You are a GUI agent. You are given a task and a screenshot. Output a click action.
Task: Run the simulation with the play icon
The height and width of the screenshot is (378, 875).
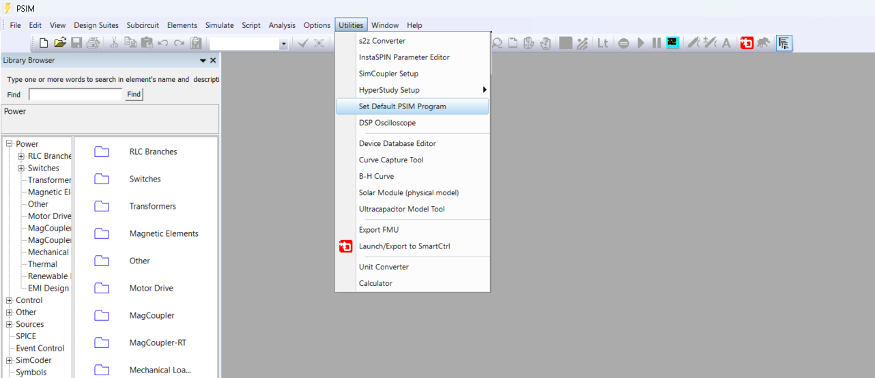pyautogui.click(x=641, y=43)
